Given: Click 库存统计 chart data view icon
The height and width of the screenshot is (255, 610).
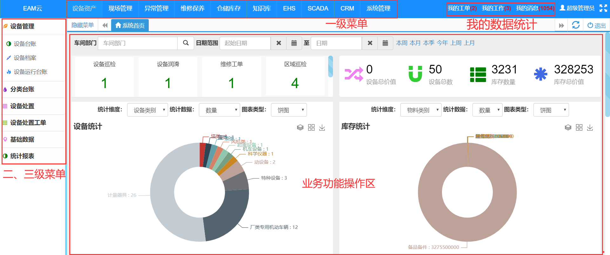Looking at the screenshot, I should (x=568, y=127).
